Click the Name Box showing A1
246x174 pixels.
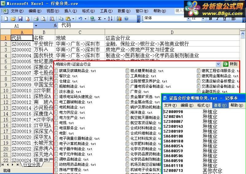pos(17,26)
